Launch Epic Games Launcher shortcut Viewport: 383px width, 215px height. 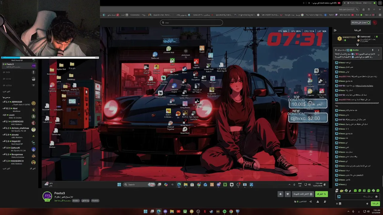(194, 116)
